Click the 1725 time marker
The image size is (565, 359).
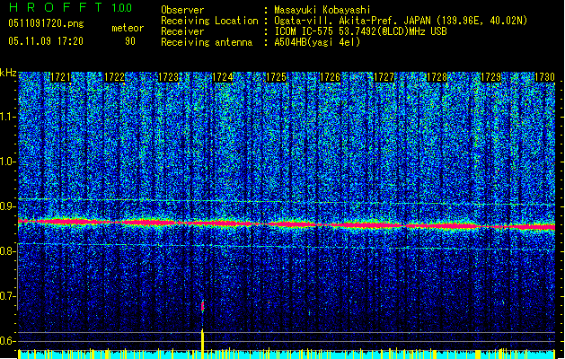coord(276,77)
